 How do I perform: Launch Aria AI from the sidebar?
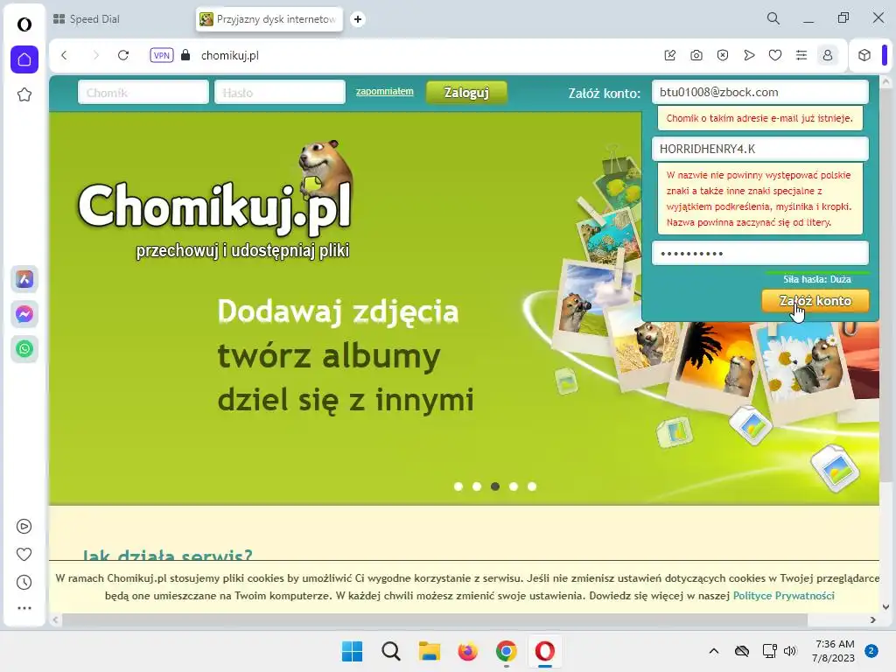tap(24, 279)
